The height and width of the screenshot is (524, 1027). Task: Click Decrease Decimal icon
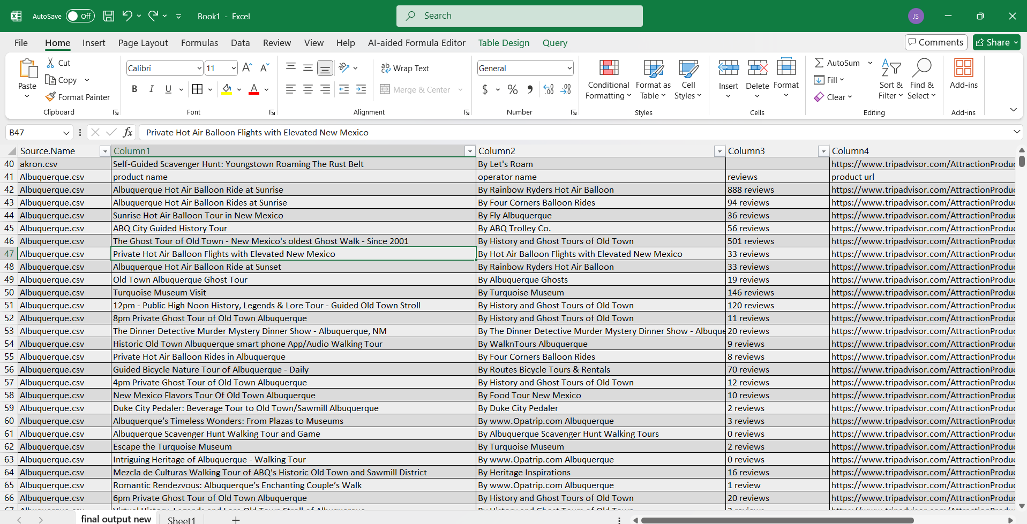click(x=566, y=89)
